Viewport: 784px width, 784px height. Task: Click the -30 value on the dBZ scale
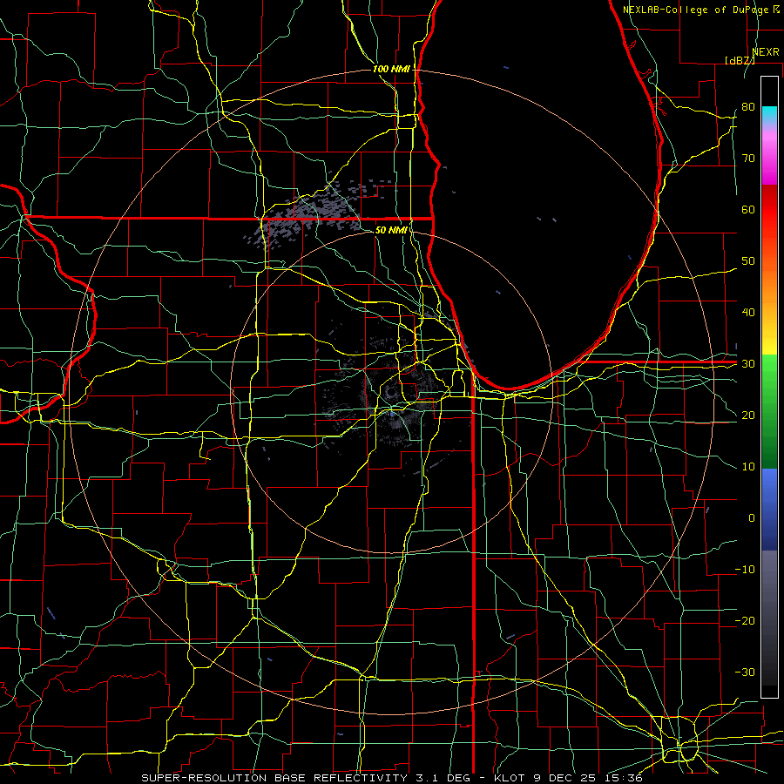[745, 672]
